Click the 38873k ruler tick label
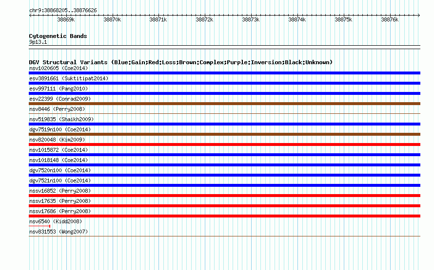The width and height of the screenshot is (434, 270). click(x=251, y=20)
